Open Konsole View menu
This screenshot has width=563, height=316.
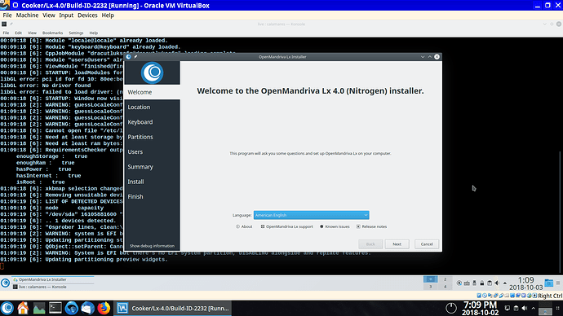click(32, 33)
